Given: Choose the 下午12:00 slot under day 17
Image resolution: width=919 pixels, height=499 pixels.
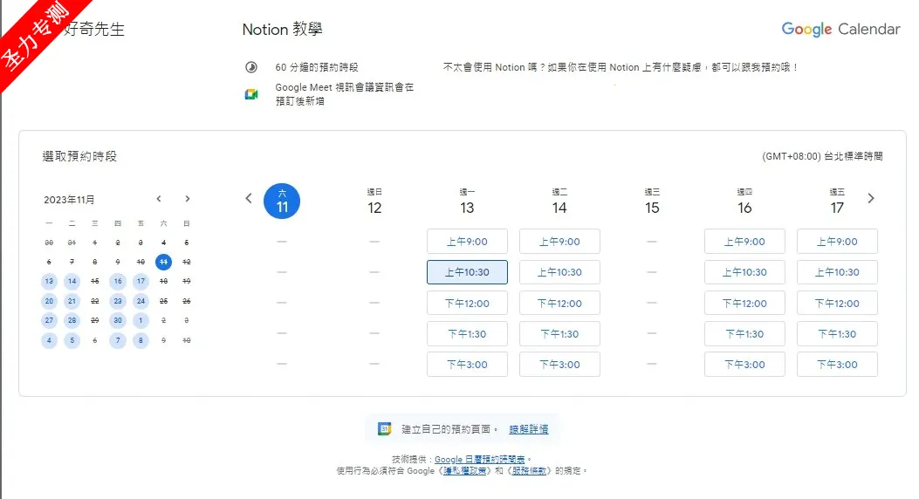Looking at the screenshot, I should point(838,304).
